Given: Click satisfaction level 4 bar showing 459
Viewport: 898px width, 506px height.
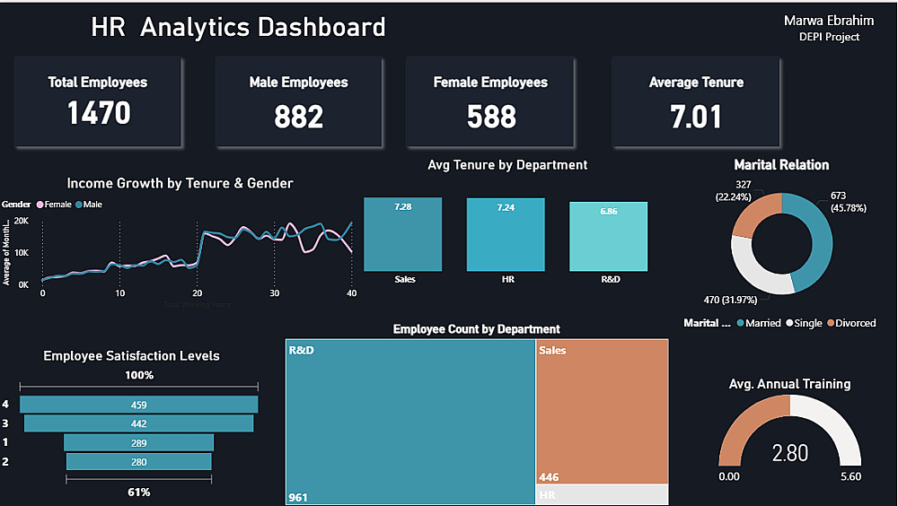Looking at the screenshot, I should 138,405.
